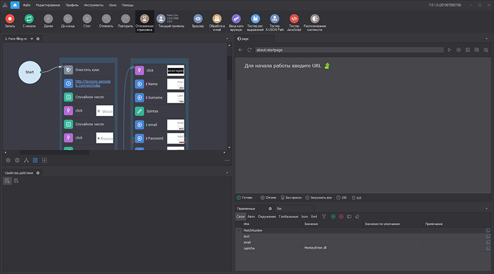
Task: Click second icon in Свойства действия panel
Action: (16, 181)
